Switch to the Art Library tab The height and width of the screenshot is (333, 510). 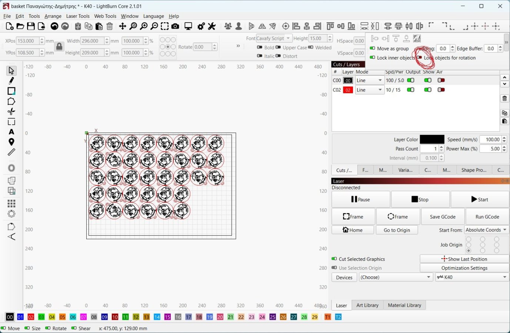click(x=367, y=305)
